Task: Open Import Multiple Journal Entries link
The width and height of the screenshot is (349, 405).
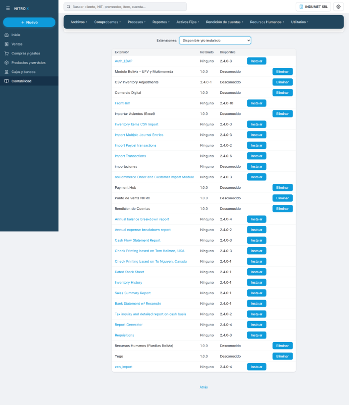Action: (139, 135)
